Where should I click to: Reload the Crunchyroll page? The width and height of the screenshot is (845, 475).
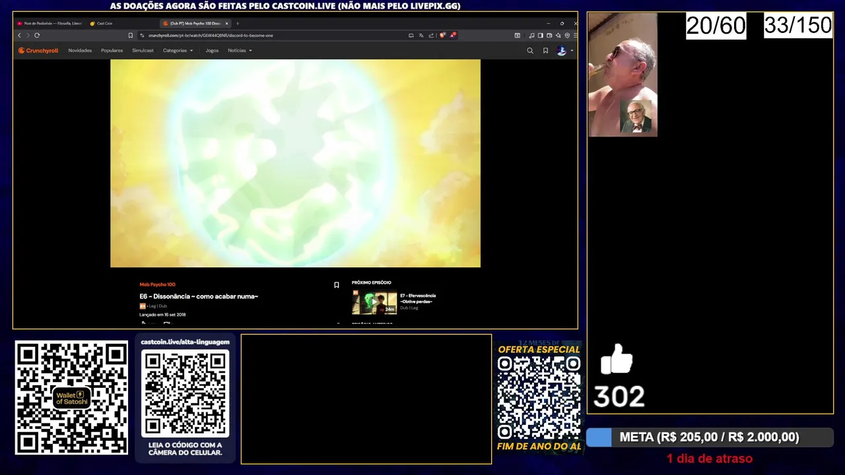click(37, 36)
